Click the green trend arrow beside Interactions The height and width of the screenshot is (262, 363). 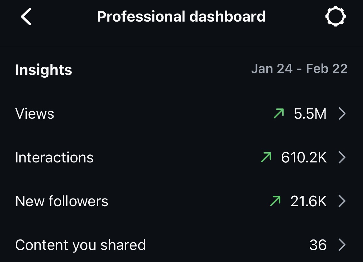point(266,158)
